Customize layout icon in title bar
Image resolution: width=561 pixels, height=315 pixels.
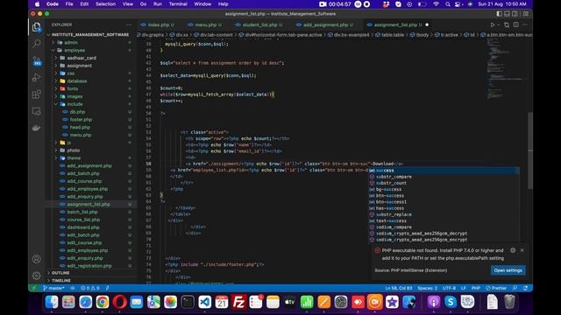(x=526, y=14)
